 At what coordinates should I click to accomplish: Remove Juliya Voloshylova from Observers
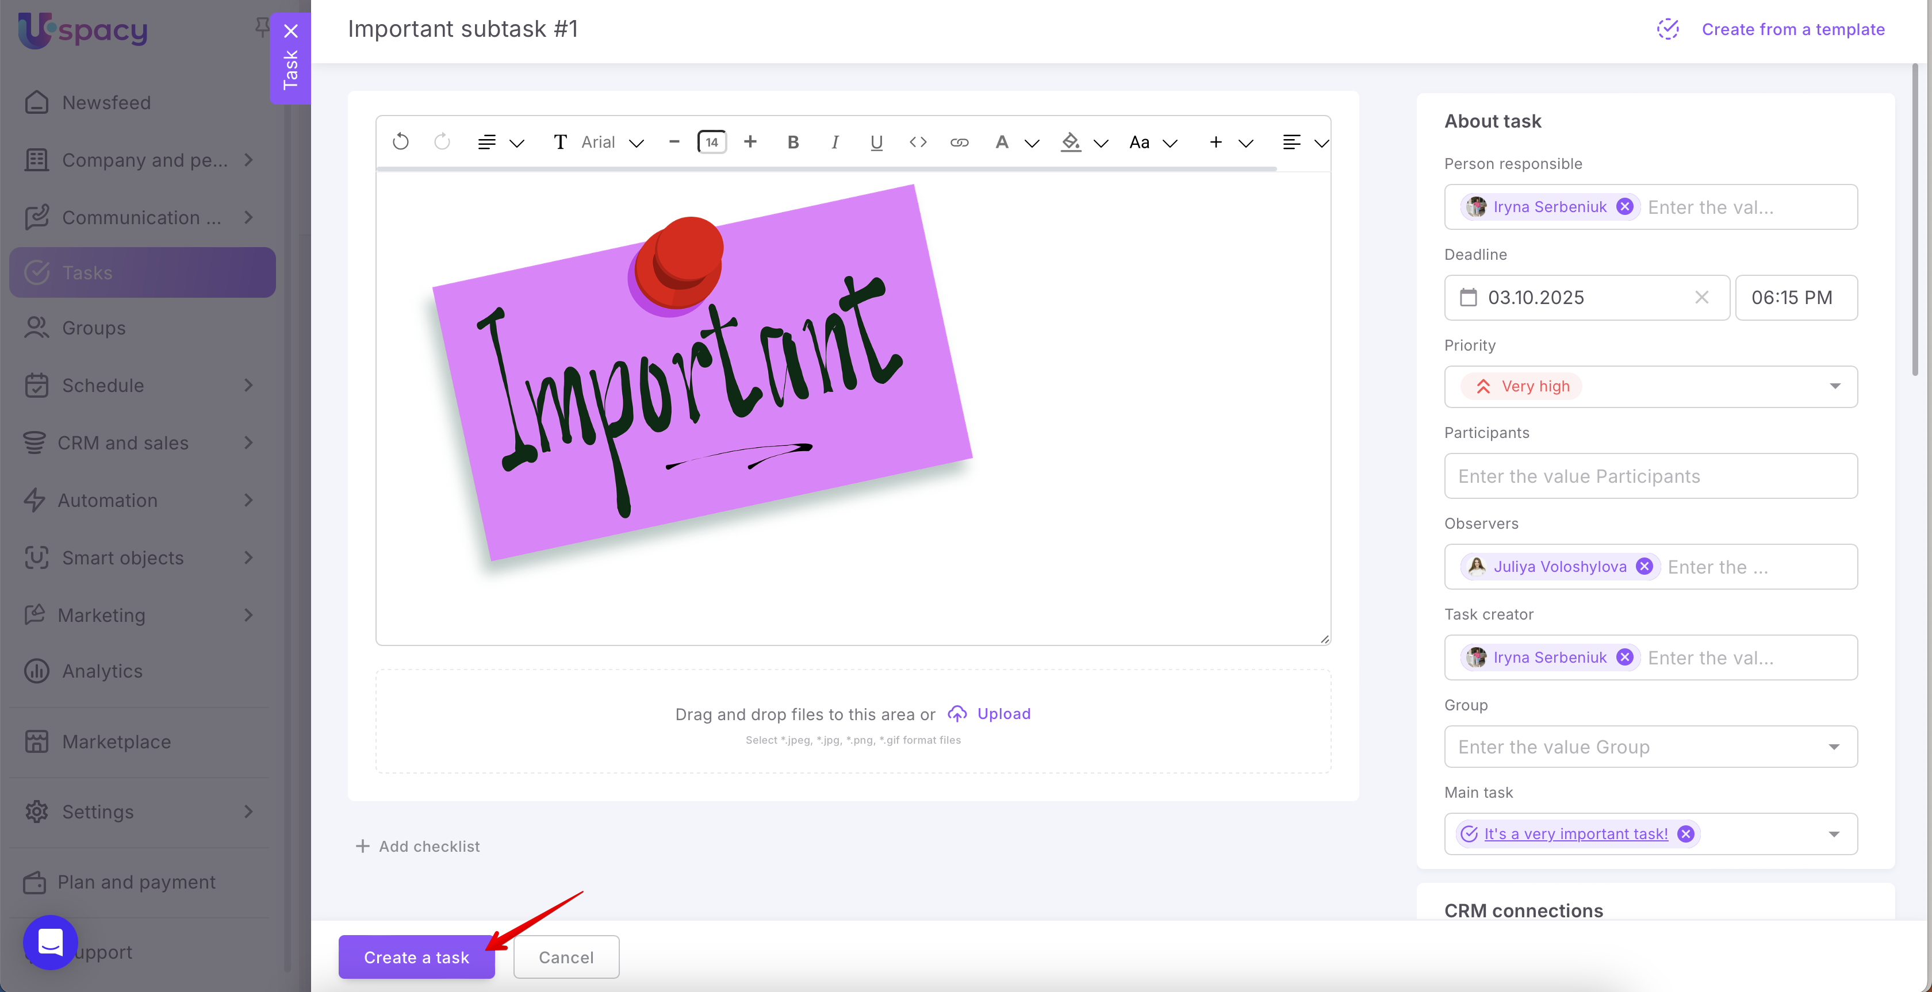click(1644, 566)
